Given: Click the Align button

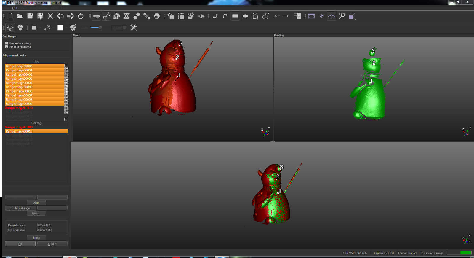Looking at the screenshot, I should coord(36,203).
